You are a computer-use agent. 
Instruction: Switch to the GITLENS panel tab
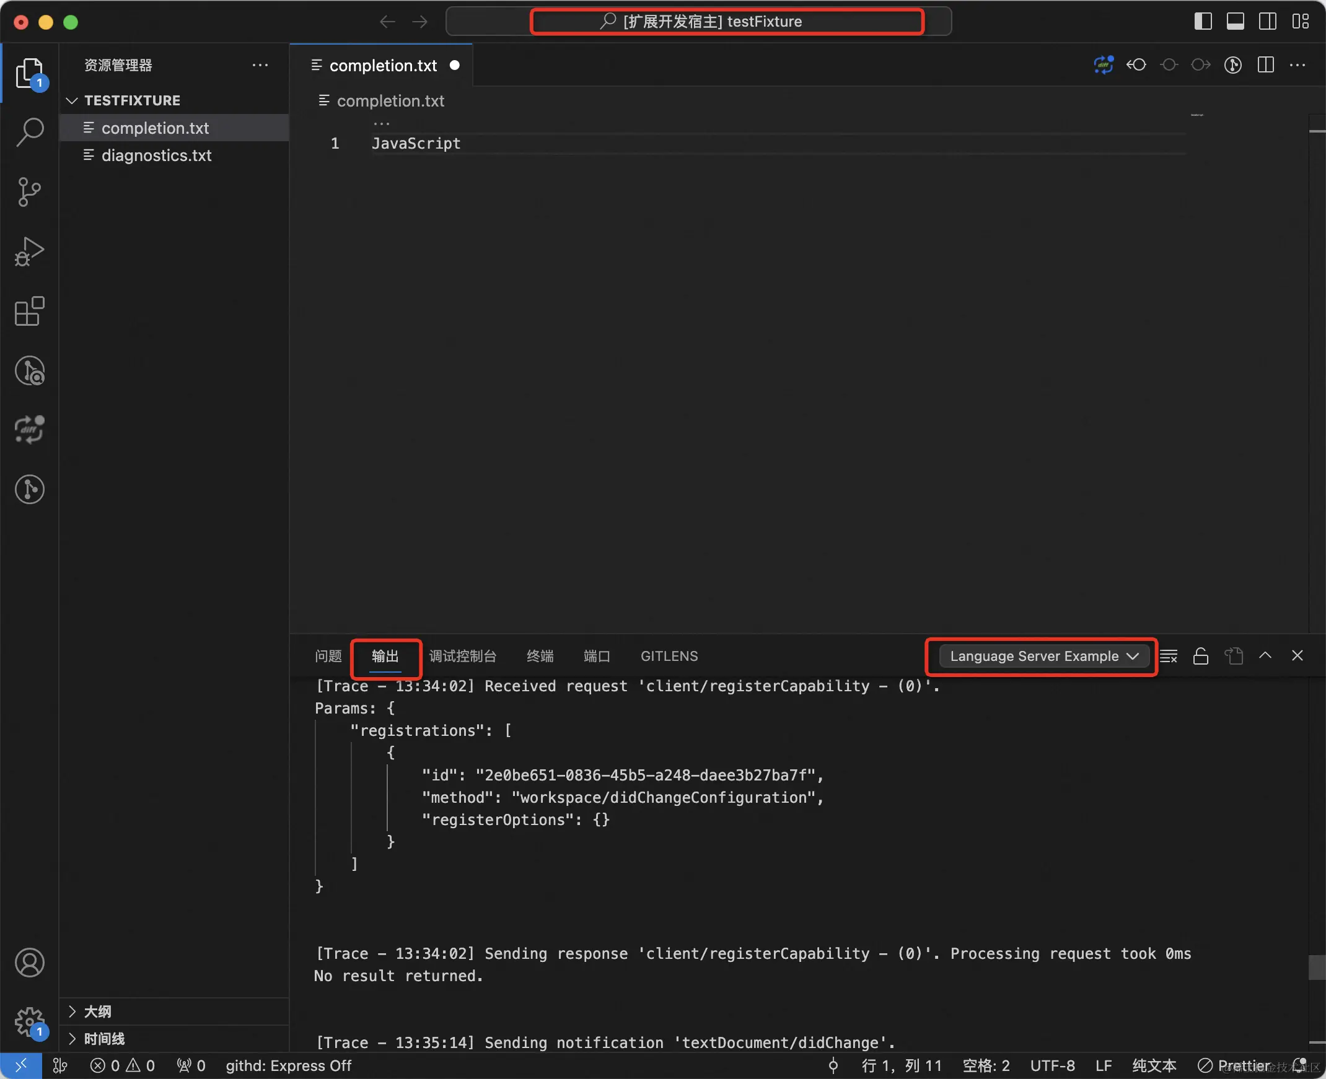click(669, 656)
